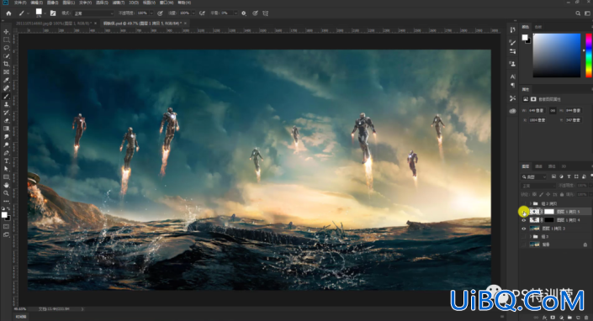Select the Eyedropper tool
This screenshot has height=321, width=593.
click(7, 80)
